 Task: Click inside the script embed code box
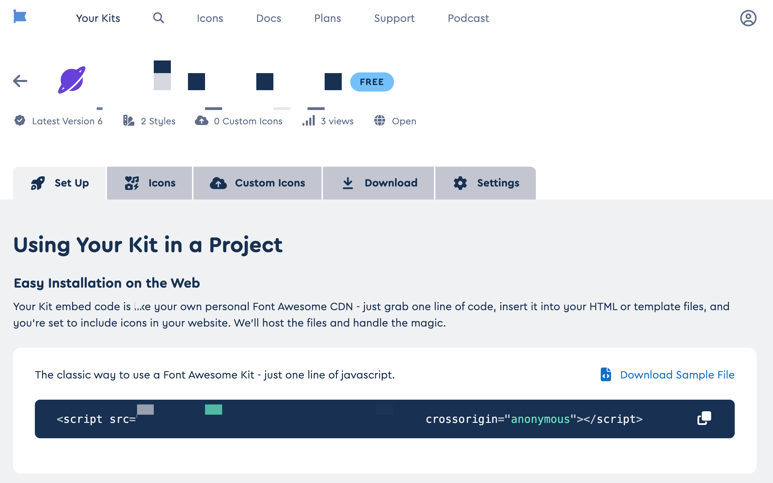point(385,419)
